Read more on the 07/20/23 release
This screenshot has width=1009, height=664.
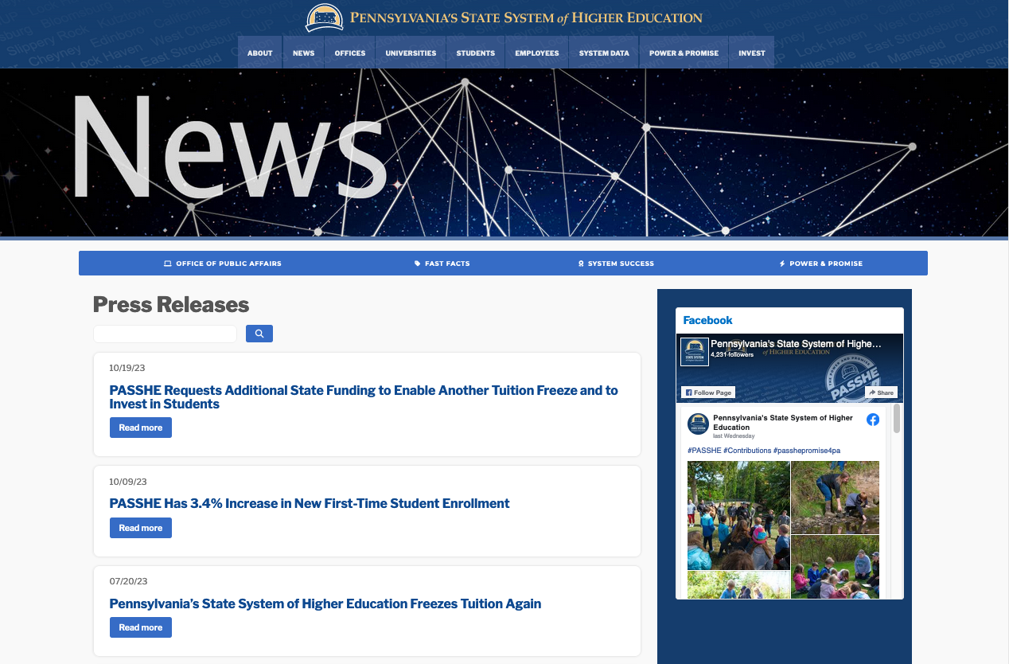pos(141,627)
